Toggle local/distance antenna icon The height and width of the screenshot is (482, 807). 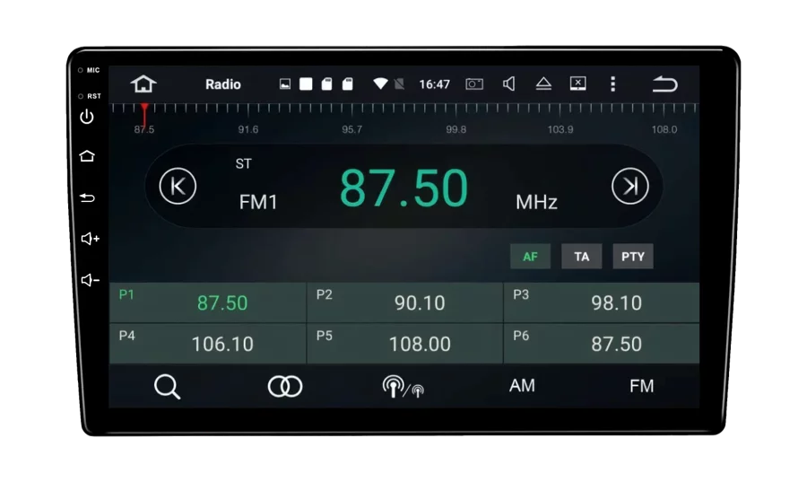pyautogui.click(x=403, y=386)
